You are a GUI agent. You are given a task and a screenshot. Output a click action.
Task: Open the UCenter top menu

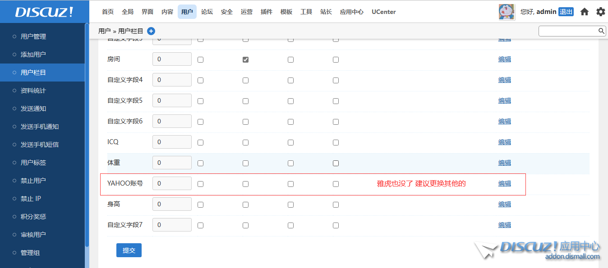383,12
